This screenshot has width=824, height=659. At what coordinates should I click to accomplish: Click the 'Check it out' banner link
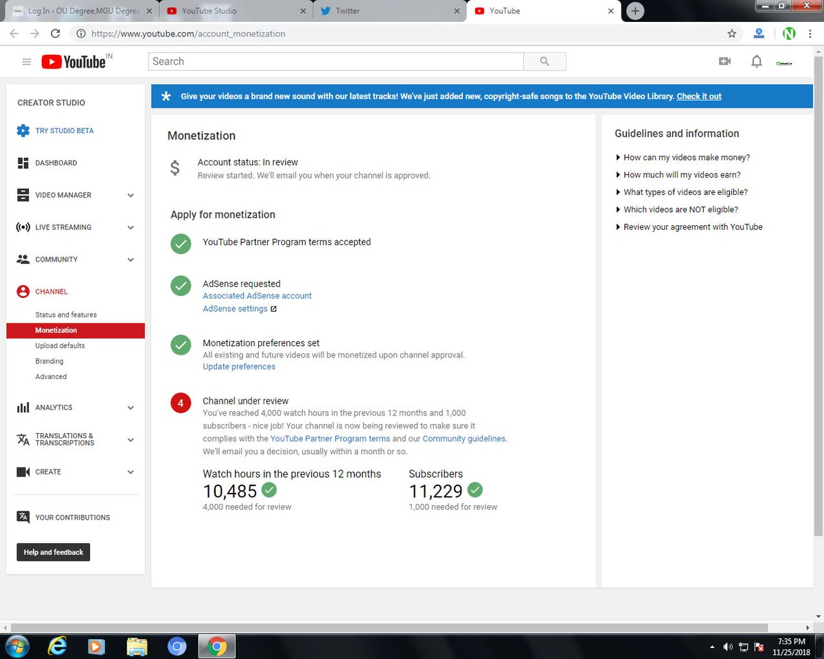(699, 97)
